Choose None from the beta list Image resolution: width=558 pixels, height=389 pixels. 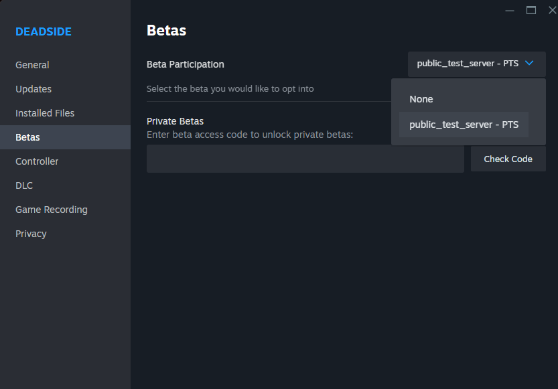click(x=421, y=99)
